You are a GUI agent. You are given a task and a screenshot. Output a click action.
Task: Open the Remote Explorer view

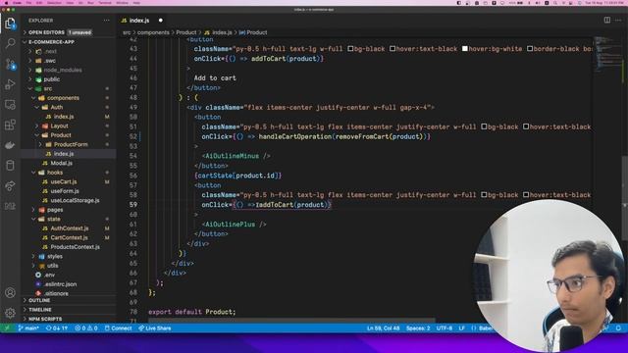10,105
